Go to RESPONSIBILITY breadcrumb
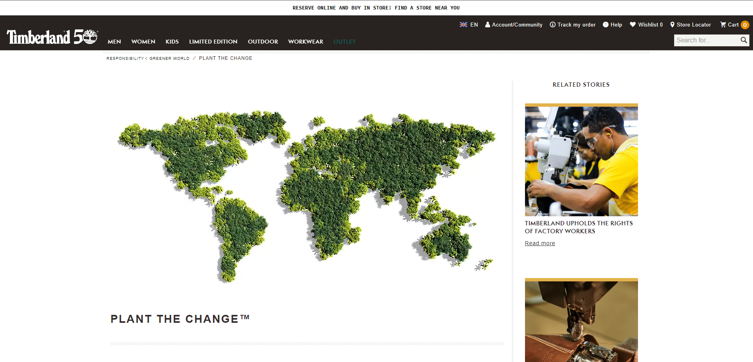This screenshot has width=753, height=362. [125, 58]
